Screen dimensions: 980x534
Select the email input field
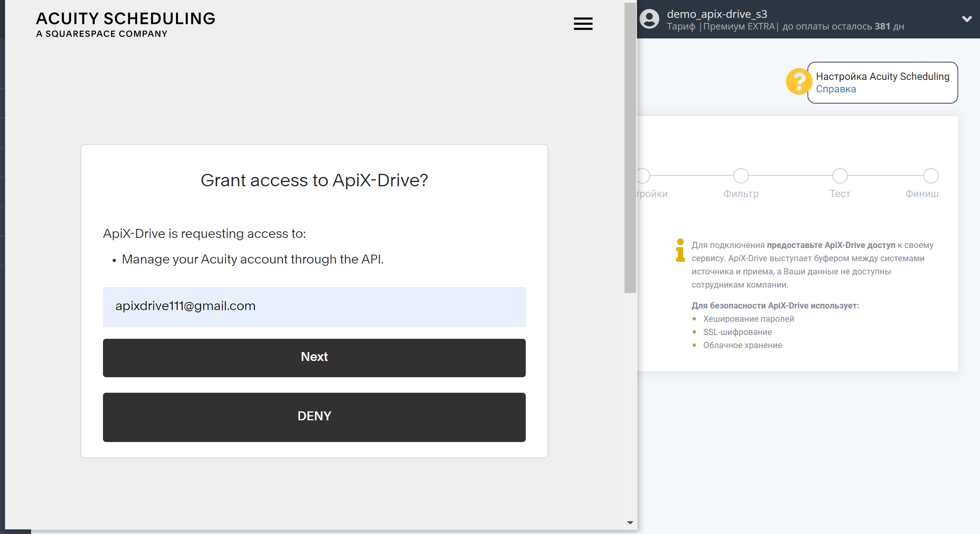(x=315, y=306)
